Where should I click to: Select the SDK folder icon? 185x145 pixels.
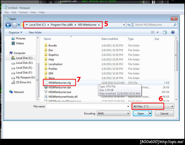coord(46,73)
